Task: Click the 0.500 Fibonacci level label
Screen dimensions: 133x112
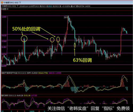Action: 4,41
